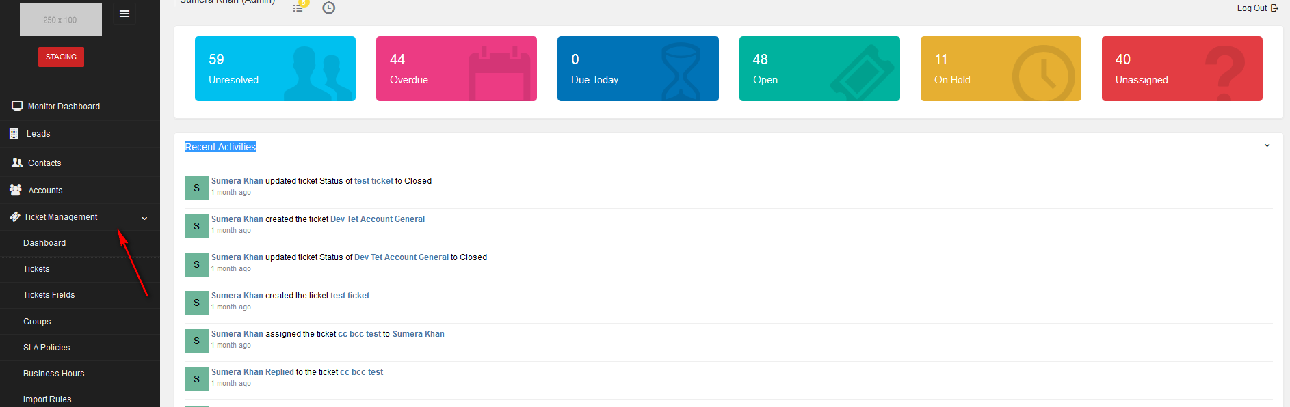Select Business Hours in sidebar
Viewport: 1290px width, 407px height.
click(x=54, y=374)
